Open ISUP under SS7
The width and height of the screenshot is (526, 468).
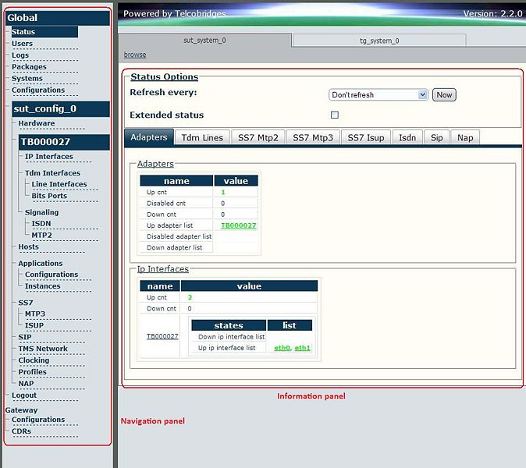(34, 325)
